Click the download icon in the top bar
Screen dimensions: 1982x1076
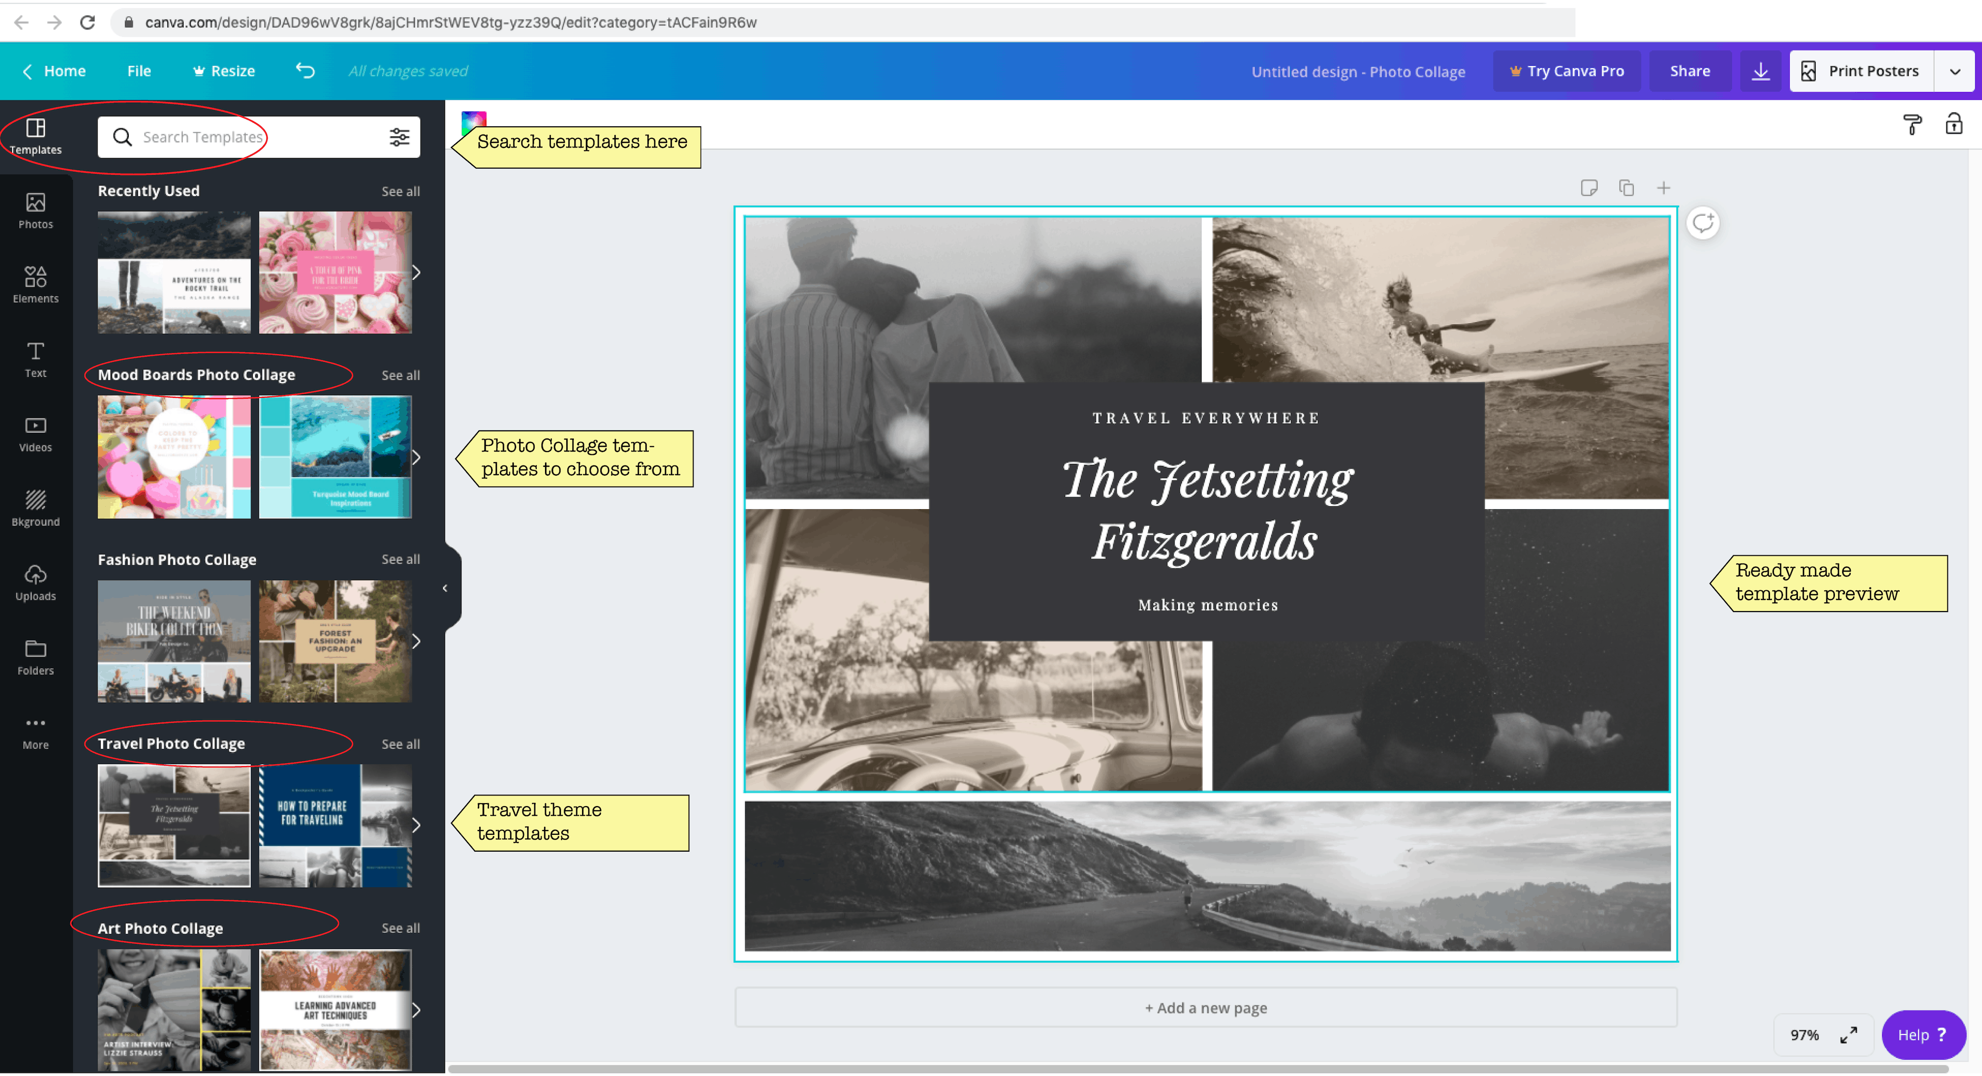1759,71
